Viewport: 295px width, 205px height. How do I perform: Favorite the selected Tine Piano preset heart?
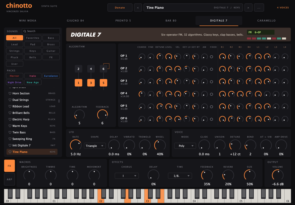(10, 152)
